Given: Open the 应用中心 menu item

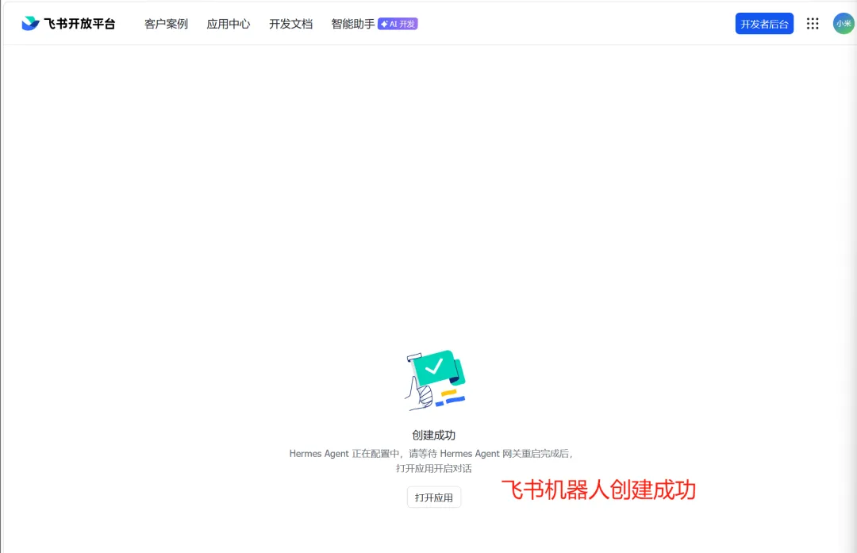Looking at the screenshot, I should tap(229, 24).
